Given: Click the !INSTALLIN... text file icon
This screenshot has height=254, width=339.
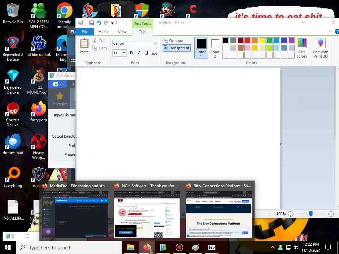Looking at the screenshot, I should coord(13,210).
